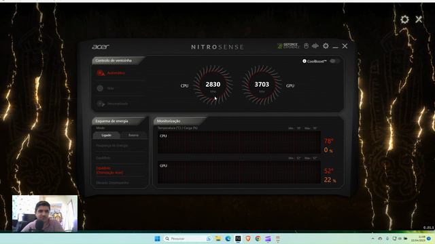
Task: Click the Controlo de ventoinha panel header
Action: (x=118, y=60)
